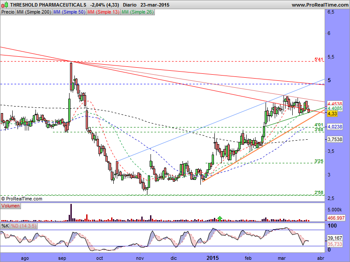Click the www.ProRealTime.com link at top right

point(320,5)
